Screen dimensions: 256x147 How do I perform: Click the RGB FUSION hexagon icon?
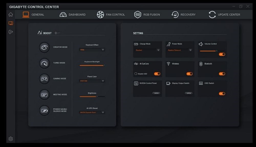tap(138, 15)
